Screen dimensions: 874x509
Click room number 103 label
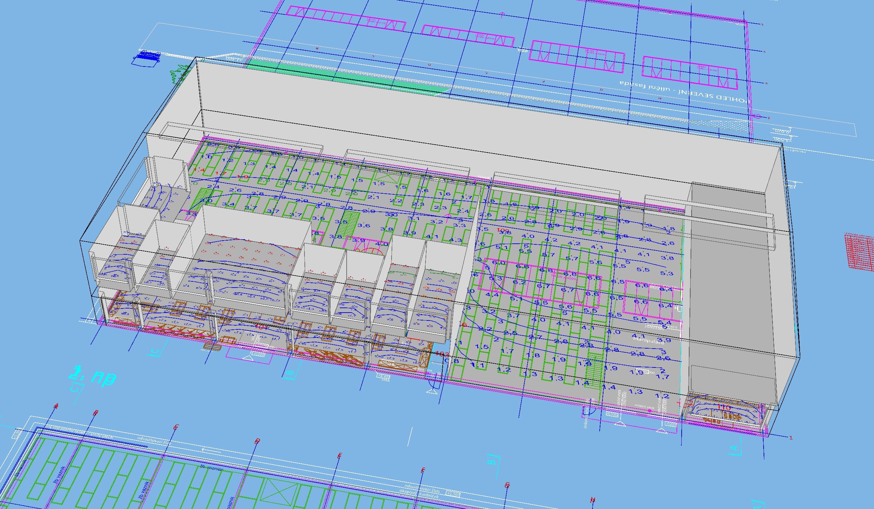tap(442, 354)
